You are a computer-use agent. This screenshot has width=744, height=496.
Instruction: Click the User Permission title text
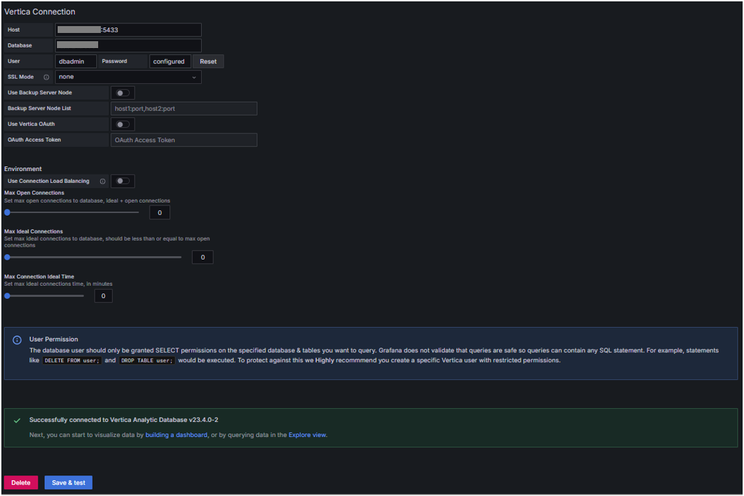coord(54,339)
